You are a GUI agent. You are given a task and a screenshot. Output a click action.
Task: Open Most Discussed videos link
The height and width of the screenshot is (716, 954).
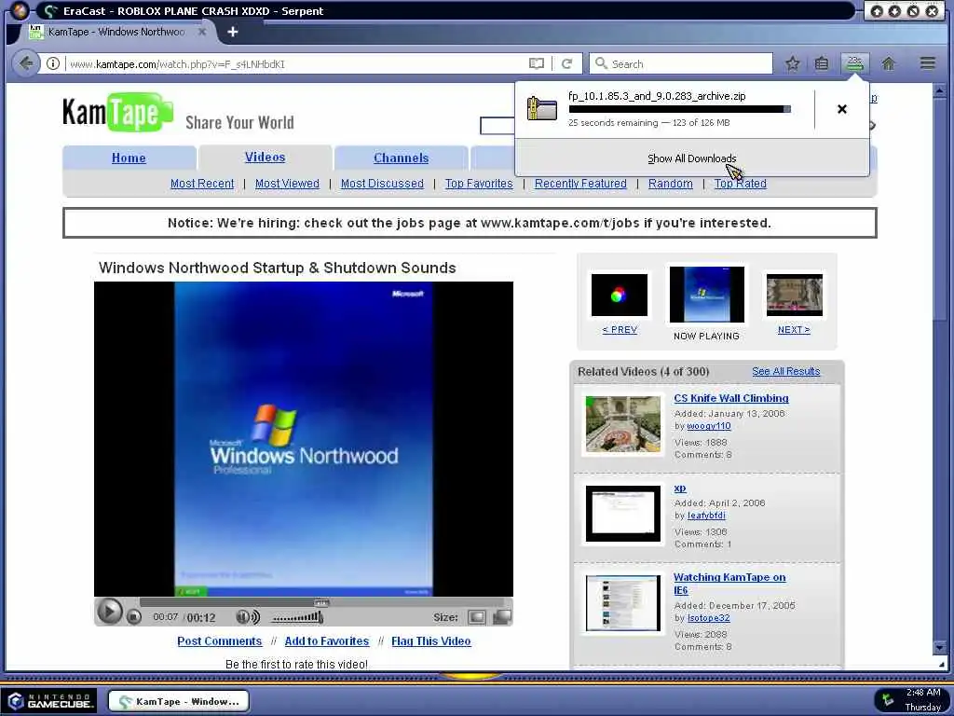(382, 184)
